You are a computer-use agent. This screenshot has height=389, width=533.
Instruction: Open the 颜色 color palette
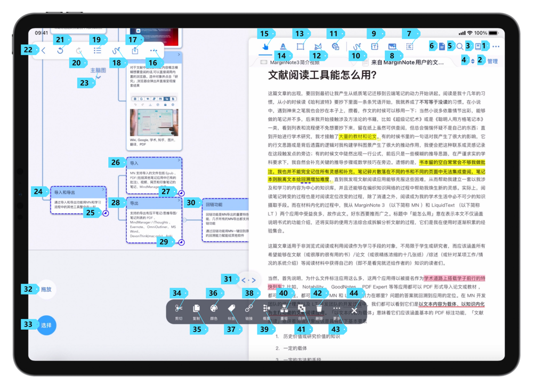pyautogui.click(x=214, y=308)
